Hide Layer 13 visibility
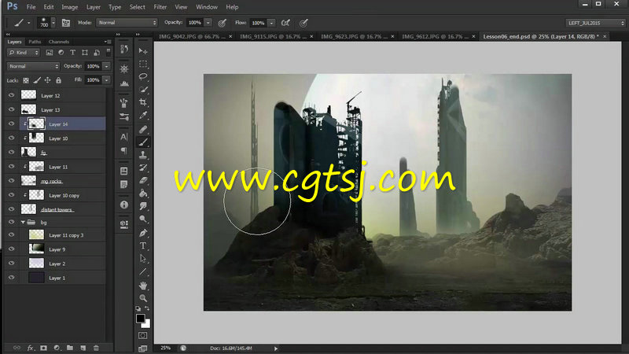 [11, 109]
